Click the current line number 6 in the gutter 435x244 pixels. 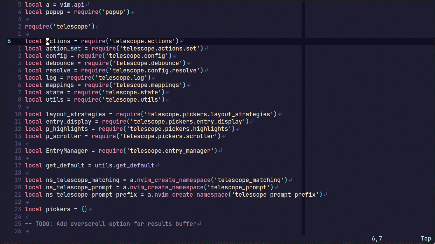click(x=9, y=41)
